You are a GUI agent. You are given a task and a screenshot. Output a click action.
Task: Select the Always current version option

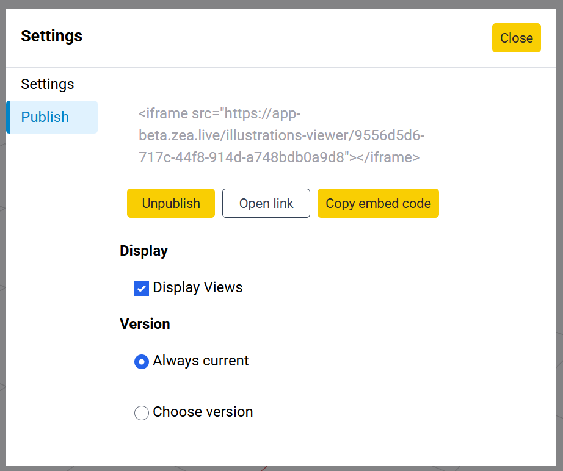(x=142, y=362)
